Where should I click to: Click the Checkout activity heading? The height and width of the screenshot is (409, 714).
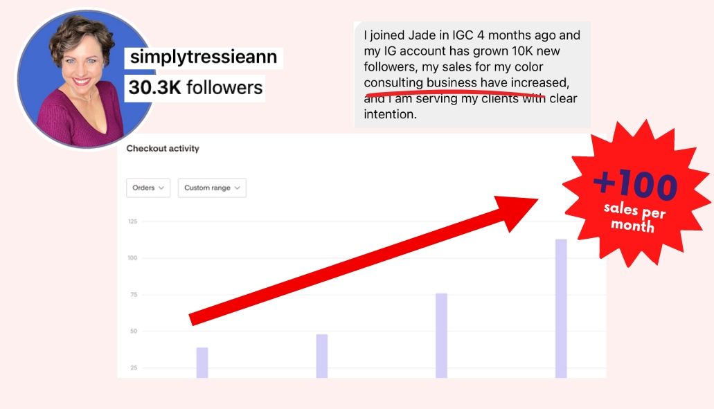tap(163, 148)
